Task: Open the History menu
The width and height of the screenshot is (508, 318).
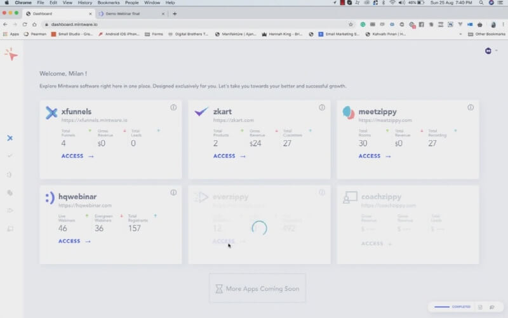Action: [x=85, y=3]
